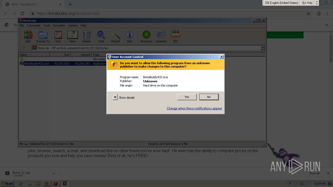Open the WinRAR File menu
333x187 pixels.
(22, 25)
